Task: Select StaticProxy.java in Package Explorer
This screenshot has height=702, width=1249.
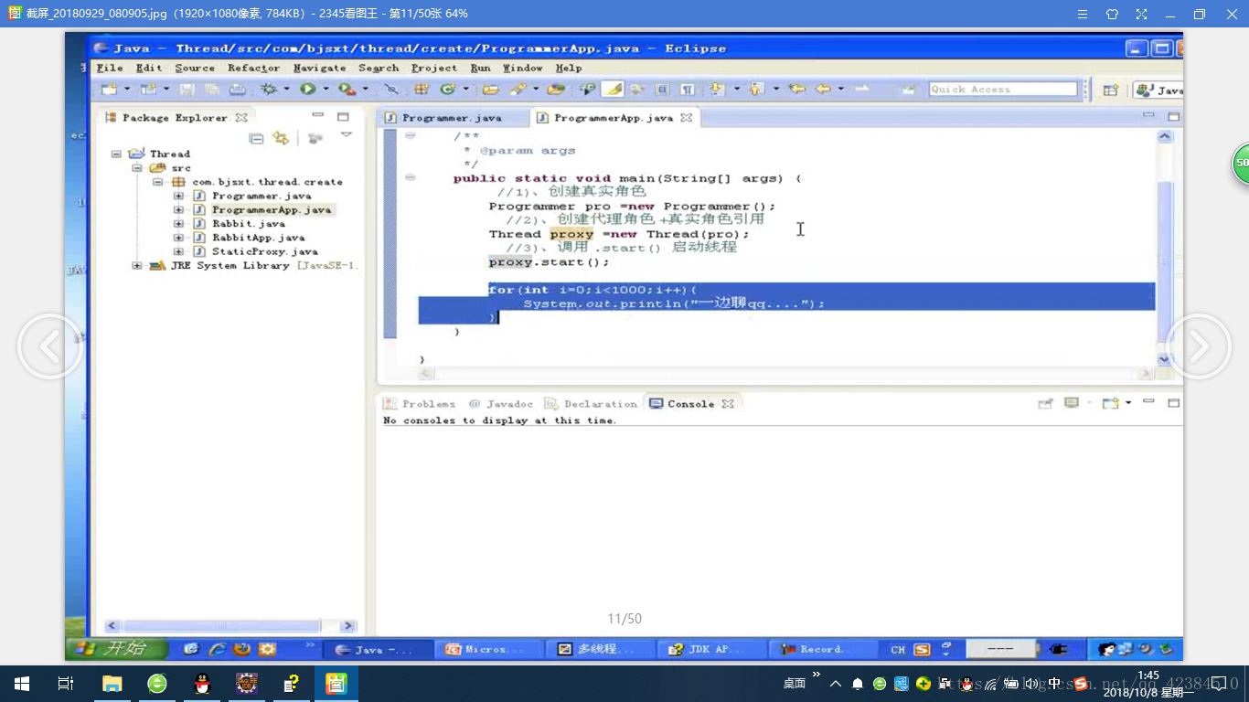Action: pyautogui.click(x=265, y=251)
